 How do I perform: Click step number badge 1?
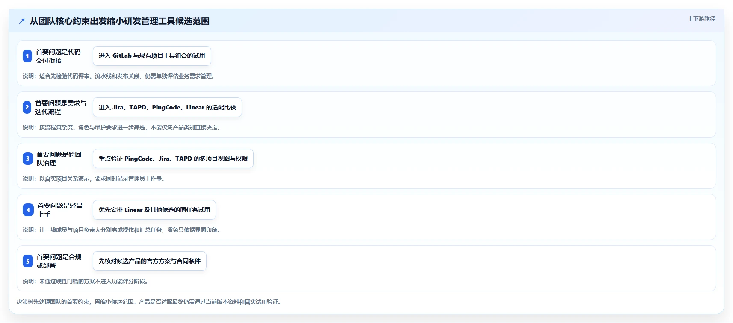click(27, 56)
